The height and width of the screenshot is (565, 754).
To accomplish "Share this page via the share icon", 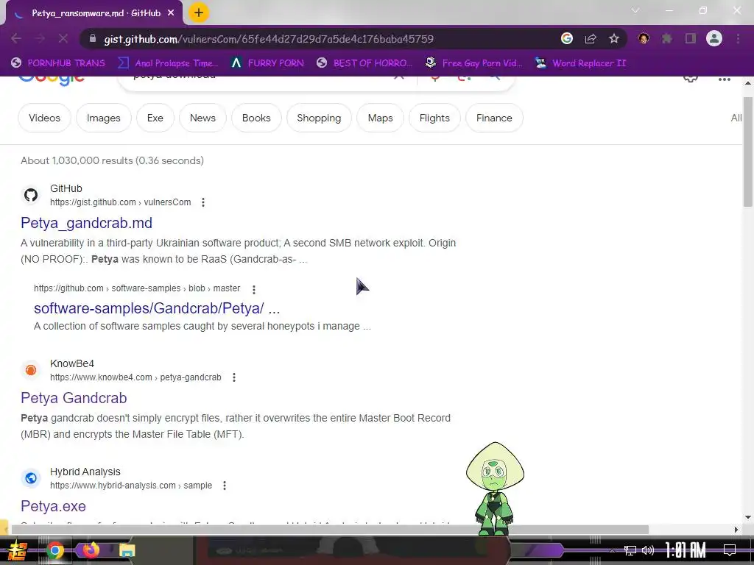I will click(x=591, y=38).
